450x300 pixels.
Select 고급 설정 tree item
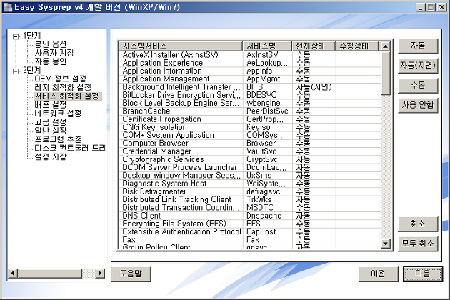coord(51,121)
